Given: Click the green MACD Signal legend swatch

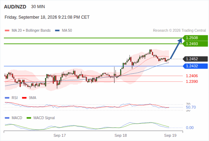Looking at the screenshot, I should tap(29, 118).
